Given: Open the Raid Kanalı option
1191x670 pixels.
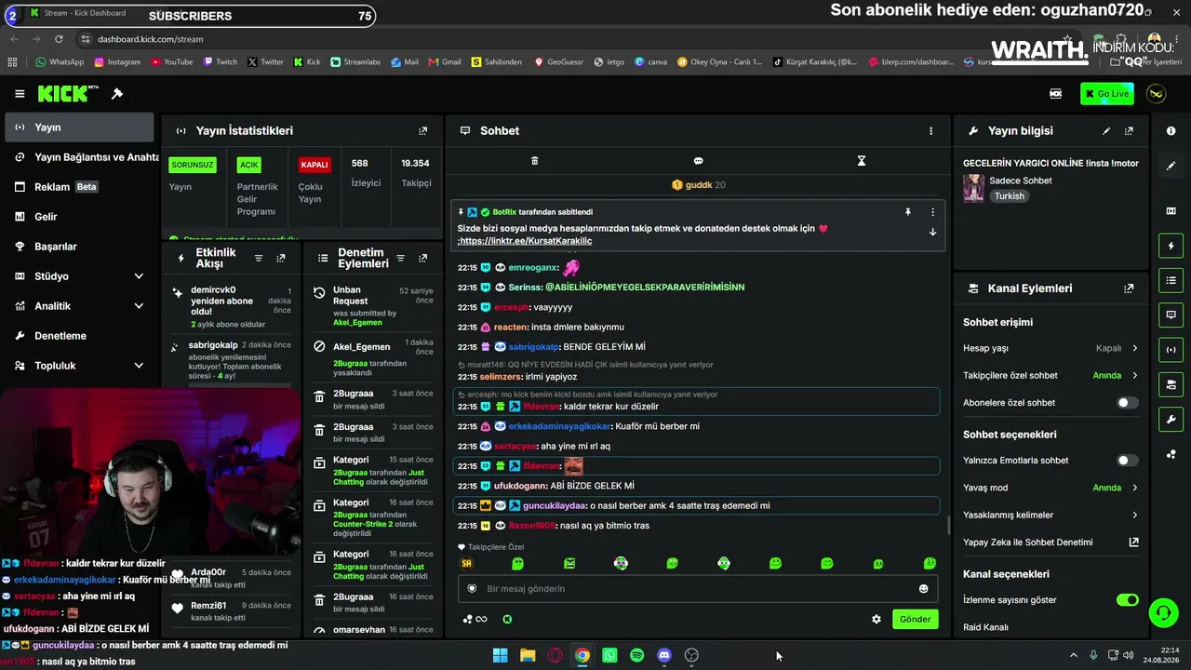Looking at the screenshot, I should [985, 627].
